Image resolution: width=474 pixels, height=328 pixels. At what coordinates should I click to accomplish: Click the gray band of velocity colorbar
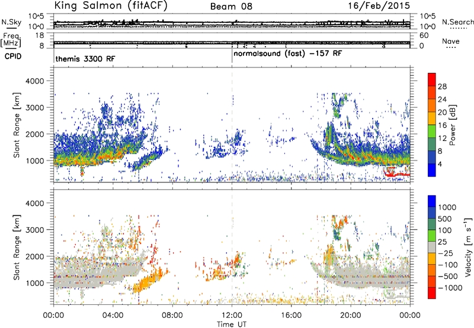pyautogui.click(x=432, y=247)
